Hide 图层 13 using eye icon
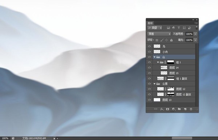218x140 pixels. [149, 100]
